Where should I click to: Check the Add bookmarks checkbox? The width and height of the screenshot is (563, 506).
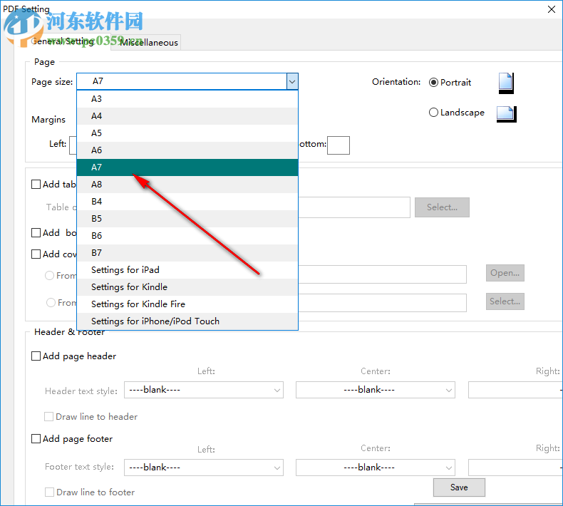[36, 233]
